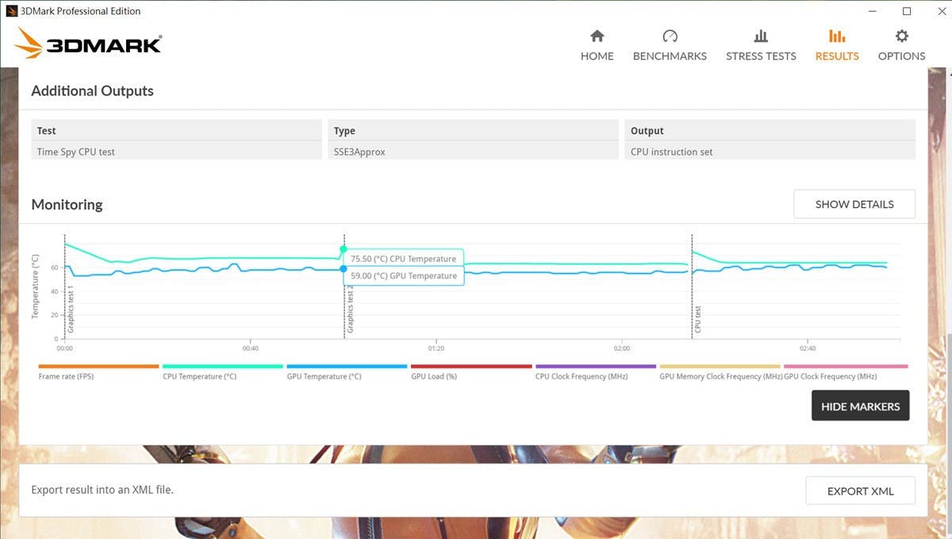Screen dimensions: 952x539
Task: Click SHOW DETAILS button
Action: coord(854,204)
